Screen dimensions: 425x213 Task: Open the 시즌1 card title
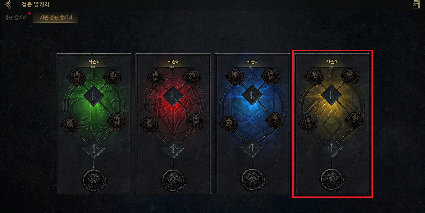click(94, 61)
